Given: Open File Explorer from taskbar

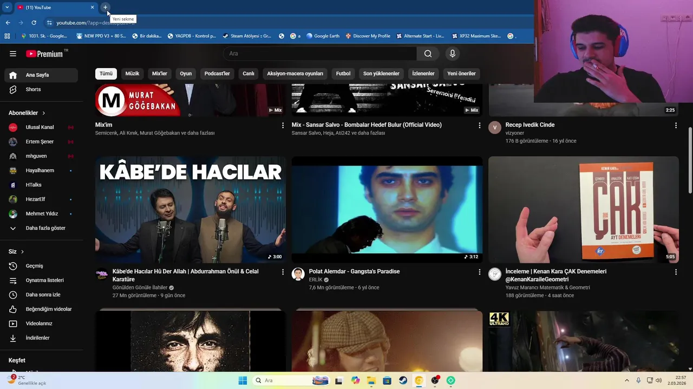Looking at the screenshot, I should point(371,380).
